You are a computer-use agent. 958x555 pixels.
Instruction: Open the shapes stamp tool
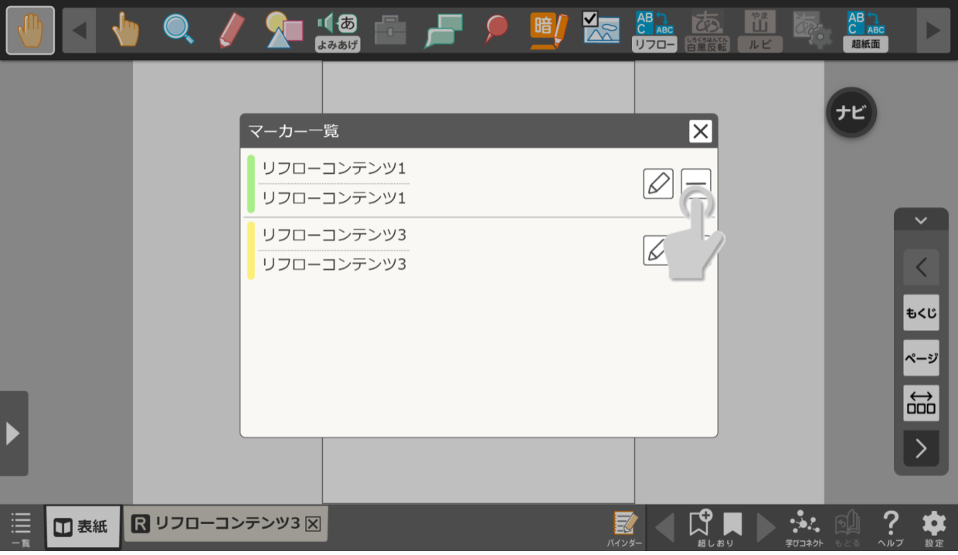[x=284, y=30]
